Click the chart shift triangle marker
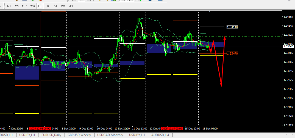 point(209,12)
